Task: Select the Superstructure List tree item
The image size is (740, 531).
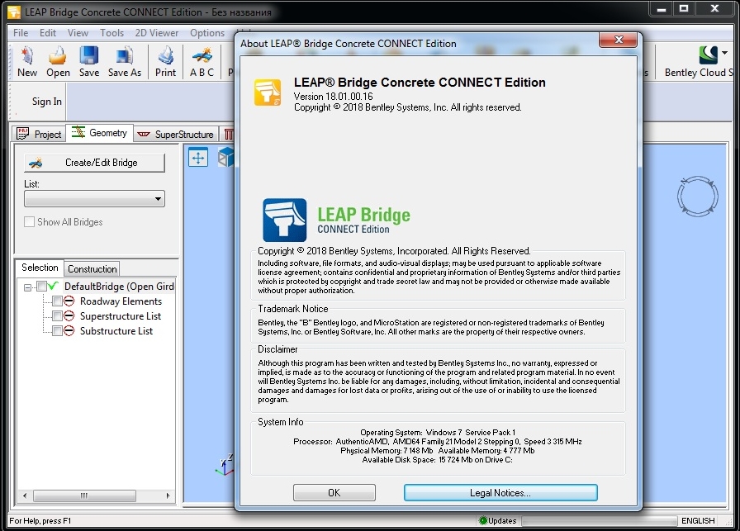Action: pyautogui.click(x=121, y=315)
